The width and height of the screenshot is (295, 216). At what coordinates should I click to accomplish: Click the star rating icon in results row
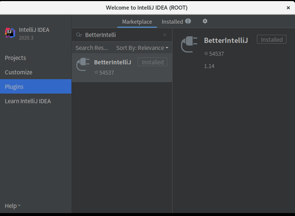96,72
